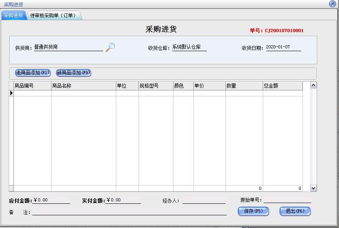
Task: Click 老商品添加(F2) button
Action: (x=33, y=73)
